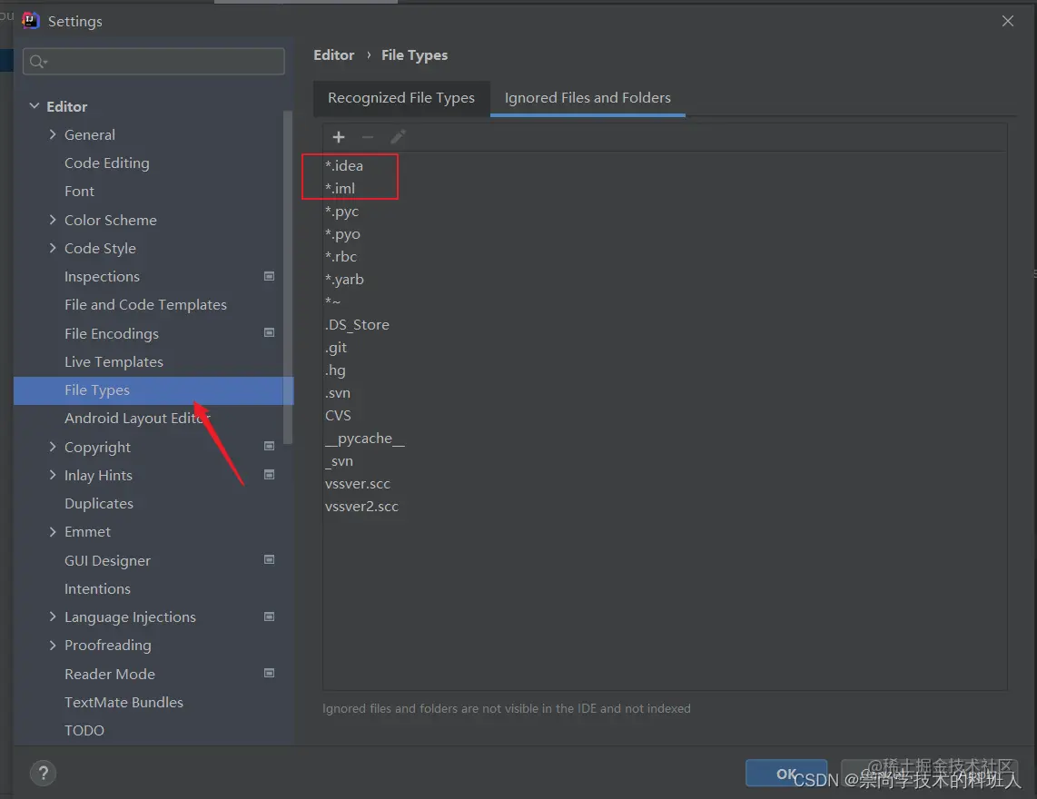Select the *~ ignored pattern

coord(665,301)
